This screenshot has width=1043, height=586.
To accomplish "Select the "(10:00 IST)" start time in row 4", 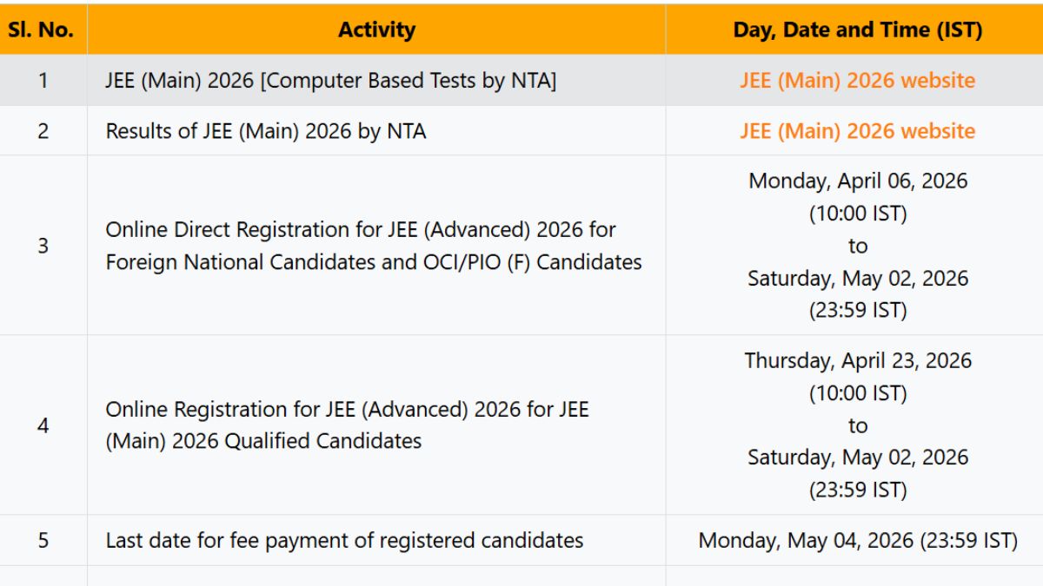I will coord(857,393).
